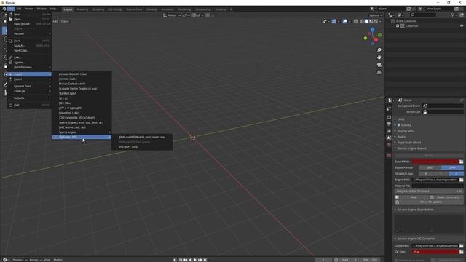Toggle the Collection visibility eye in the outliner
466x262 pixels.
462,26
